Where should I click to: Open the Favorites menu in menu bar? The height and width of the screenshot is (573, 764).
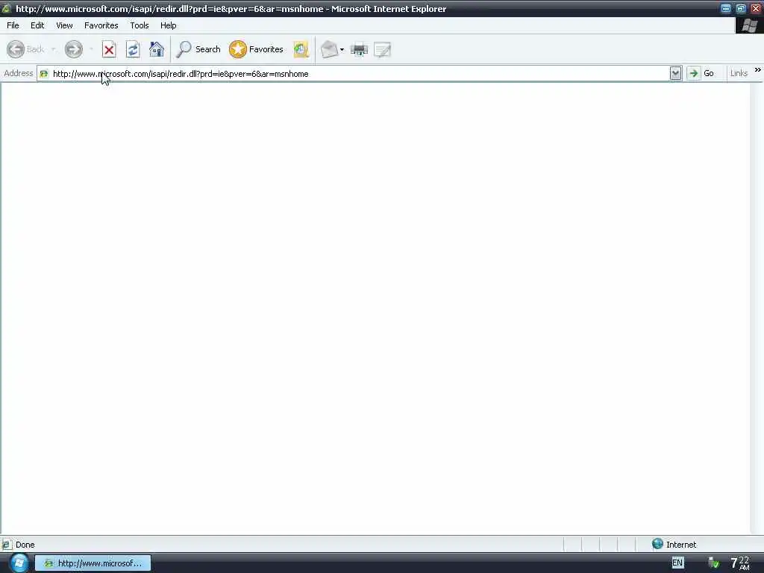(101, 25)
